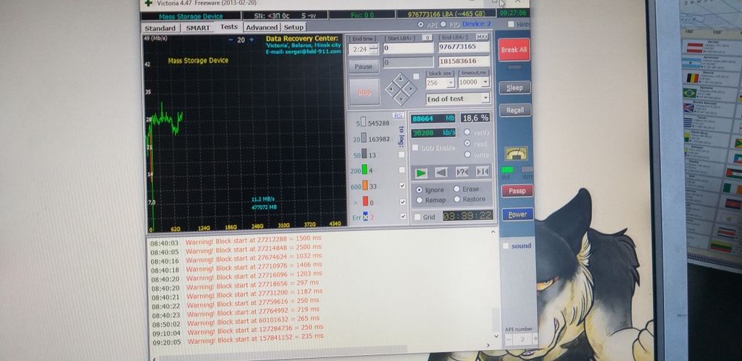Select the verify radio option
Image resolution: width=742 pixels, height=361 pixels.
467,132
